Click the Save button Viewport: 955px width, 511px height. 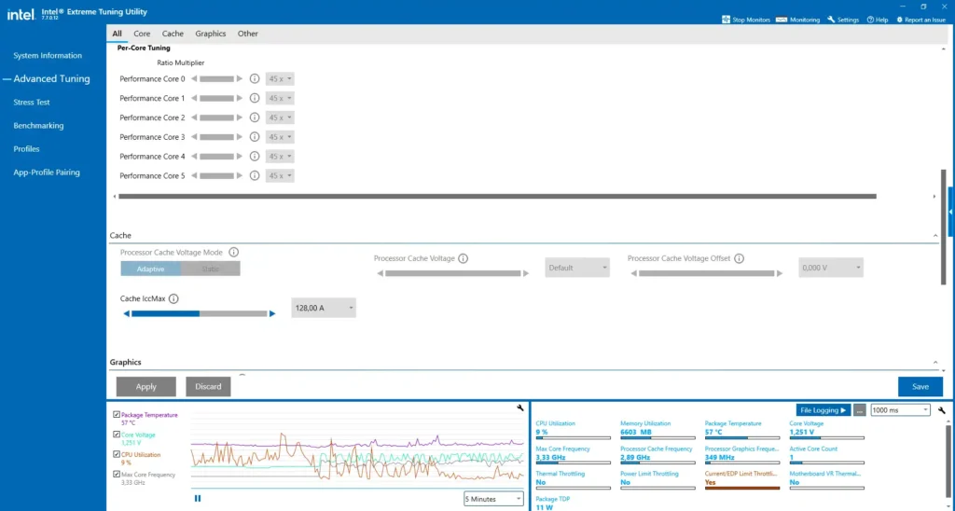click(x=920, y=387)
